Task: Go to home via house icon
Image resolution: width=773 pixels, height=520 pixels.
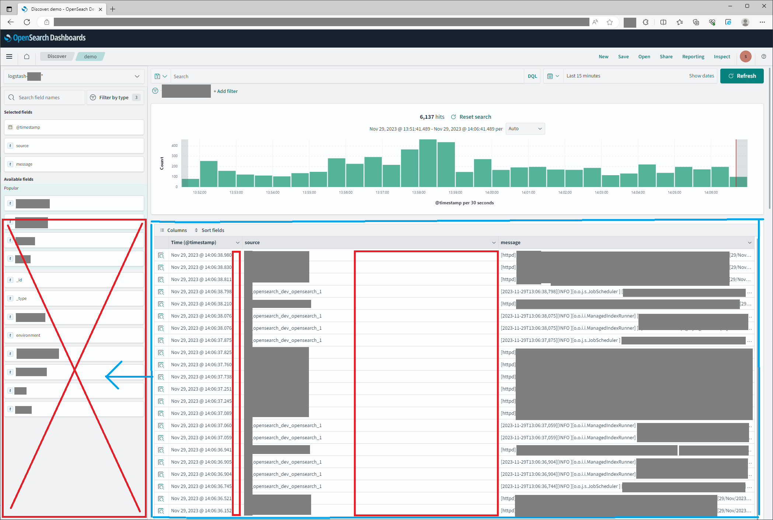Action: coord(27,56)
